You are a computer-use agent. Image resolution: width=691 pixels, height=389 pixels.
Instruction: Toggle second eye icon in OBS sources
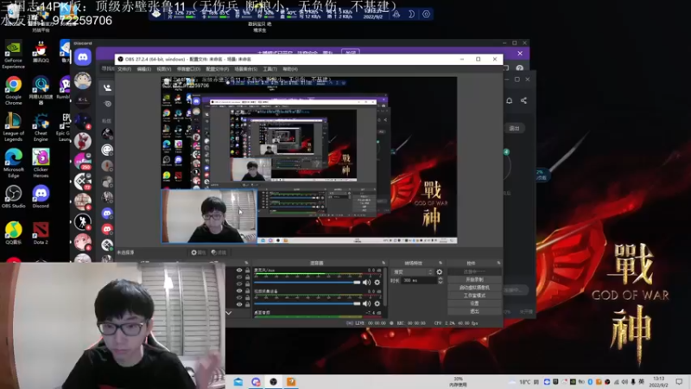(x=239, y=277)
